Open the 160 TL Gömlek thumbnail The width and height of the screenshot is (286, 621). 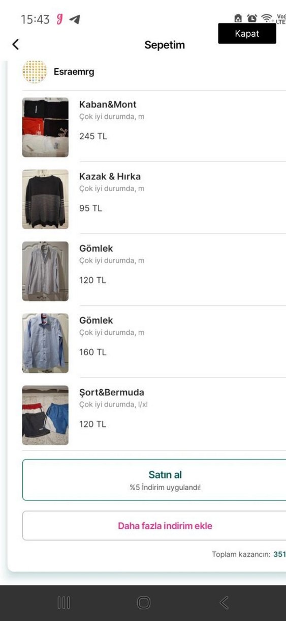pos(45,343)
